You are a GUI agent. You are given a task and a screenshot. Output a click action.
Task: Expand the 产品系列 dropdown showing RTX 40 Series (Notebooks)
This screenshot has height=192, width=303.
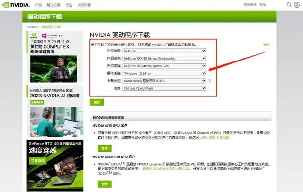click(164, 58)
